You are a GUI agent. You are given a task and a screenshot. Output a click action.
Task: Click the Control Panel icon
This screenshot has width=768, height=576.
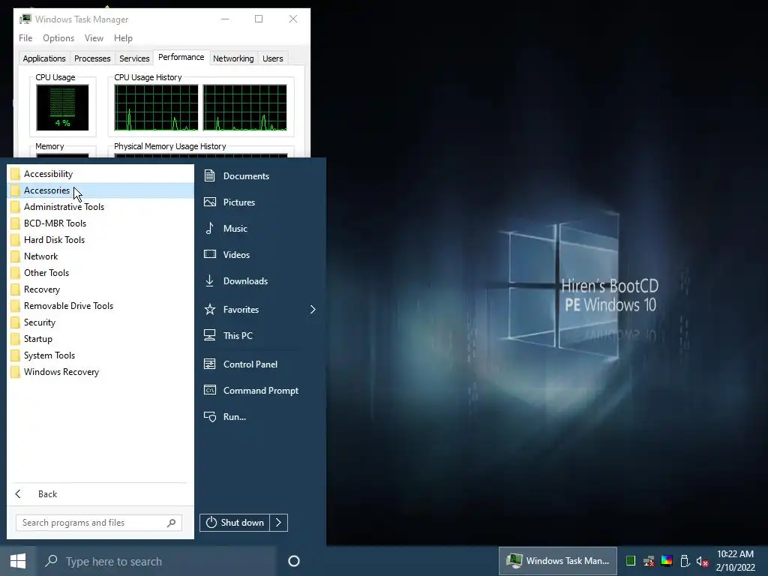(210, 364)
